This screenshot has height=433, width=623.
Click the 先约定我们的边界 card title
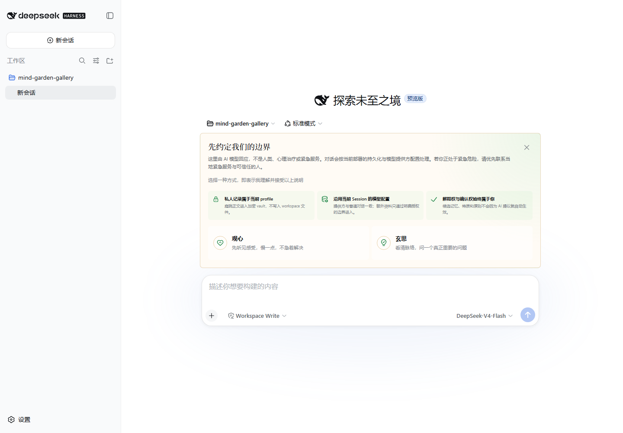click(239, 147)
